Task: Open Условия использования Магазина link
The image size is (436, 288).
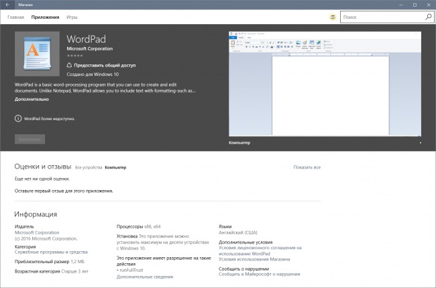Action: coord(254,259)
